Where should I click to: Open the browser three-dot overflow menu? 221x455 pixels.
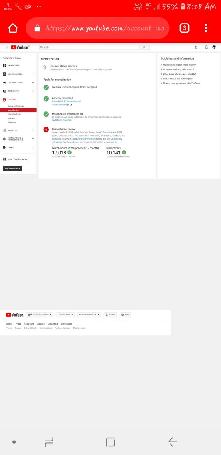tap(206, 28)
